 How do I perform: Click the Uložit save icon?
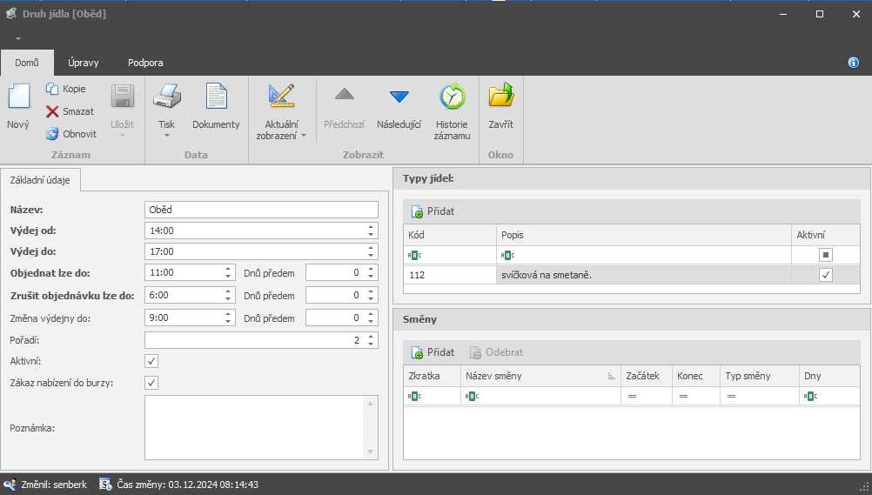point(123,97)
